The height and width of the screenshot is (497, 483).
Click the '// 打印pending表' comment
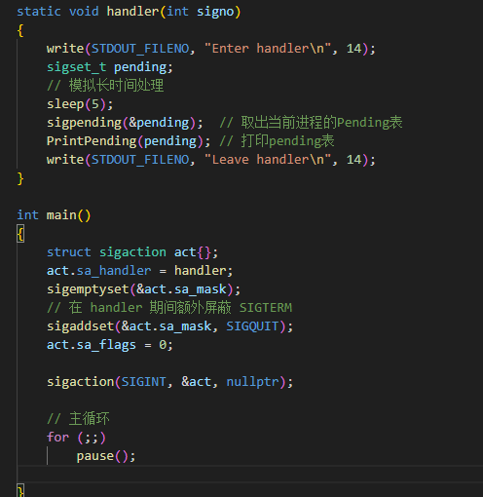pyautogui.click(x=277, y=141)
